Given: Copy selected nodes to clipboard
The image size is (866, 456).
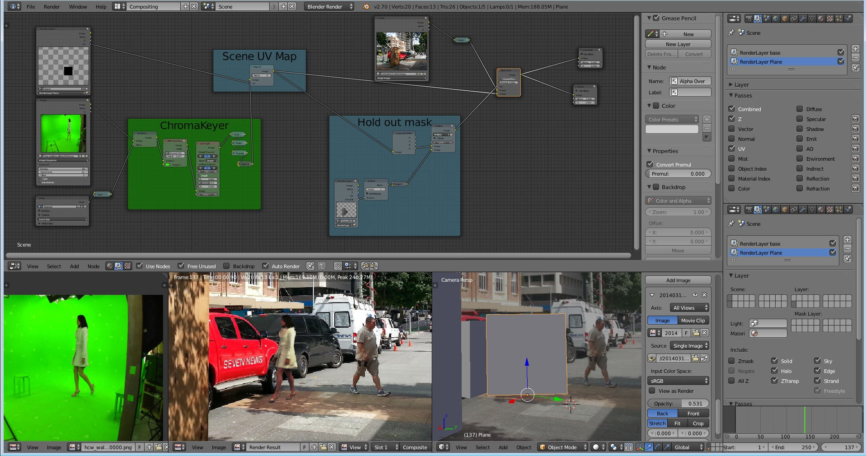Looking at the screenshot, I should (x=365, y=266).
